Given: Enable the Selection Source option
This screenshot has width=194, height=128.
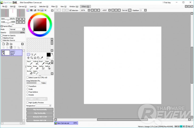Looking at the screenshot, I should coord(2,40).
